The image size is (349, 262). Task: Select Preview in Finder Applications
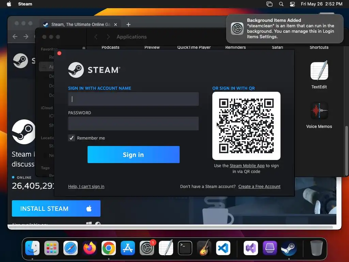152,47
